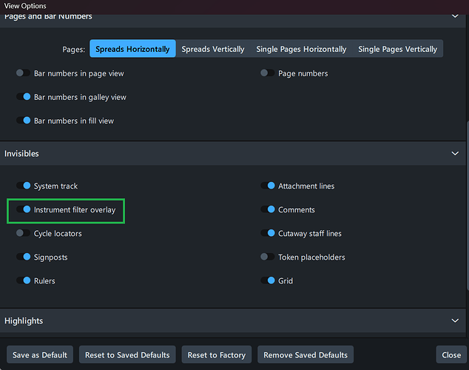Expand the Highlights section chevron
The image size is (469, 370).
point(455,320)
